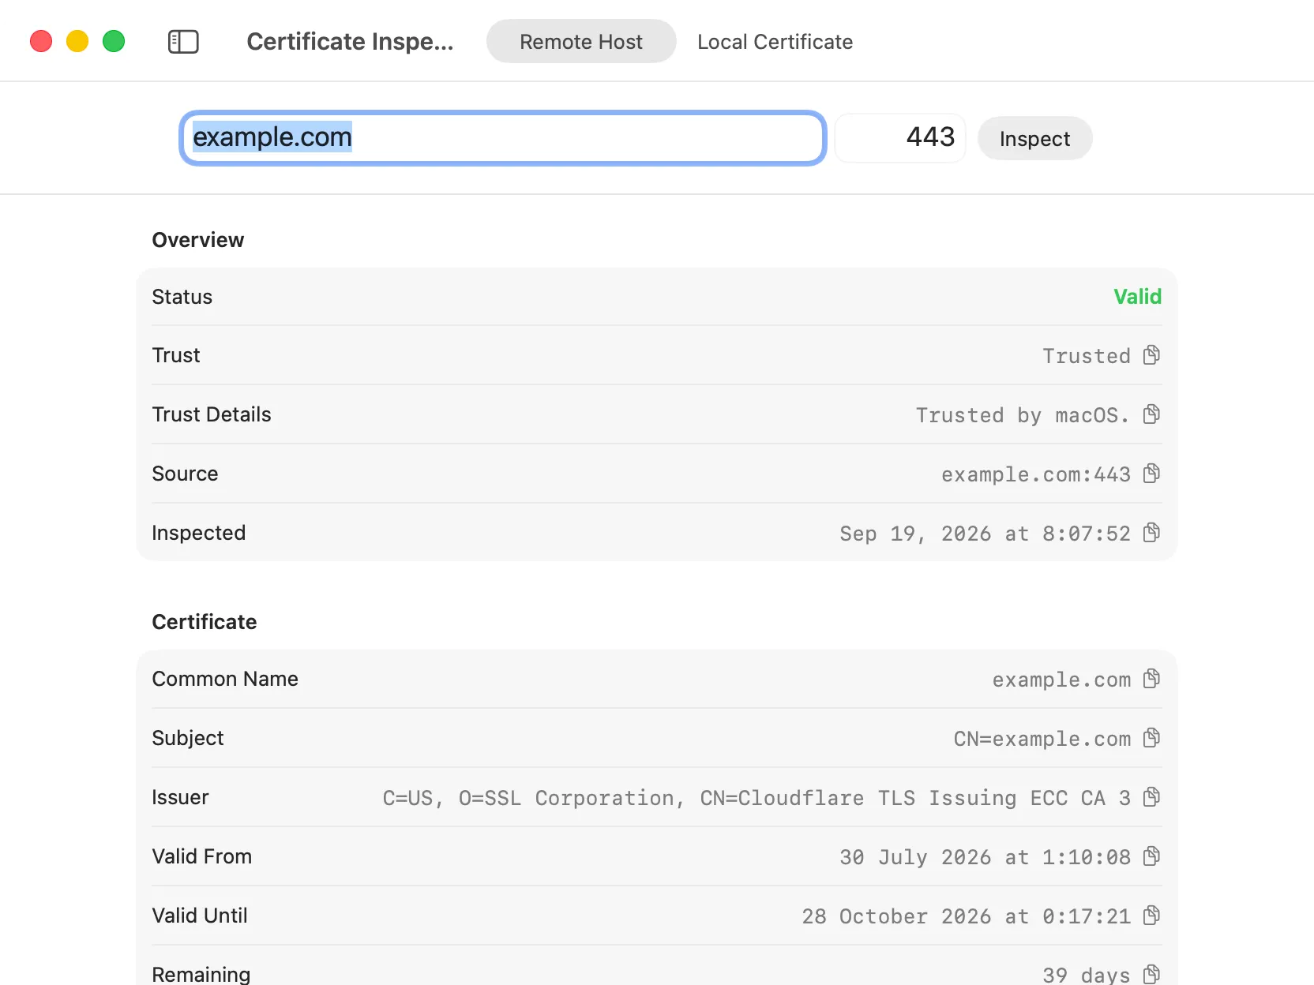The image size is (1314, 985).
Task: Click the '28 October 2026 at 0:17:21' value
Action: click(966, 916)
